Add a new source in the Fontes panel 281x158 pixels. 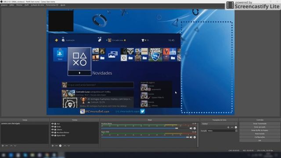point(53,146)
